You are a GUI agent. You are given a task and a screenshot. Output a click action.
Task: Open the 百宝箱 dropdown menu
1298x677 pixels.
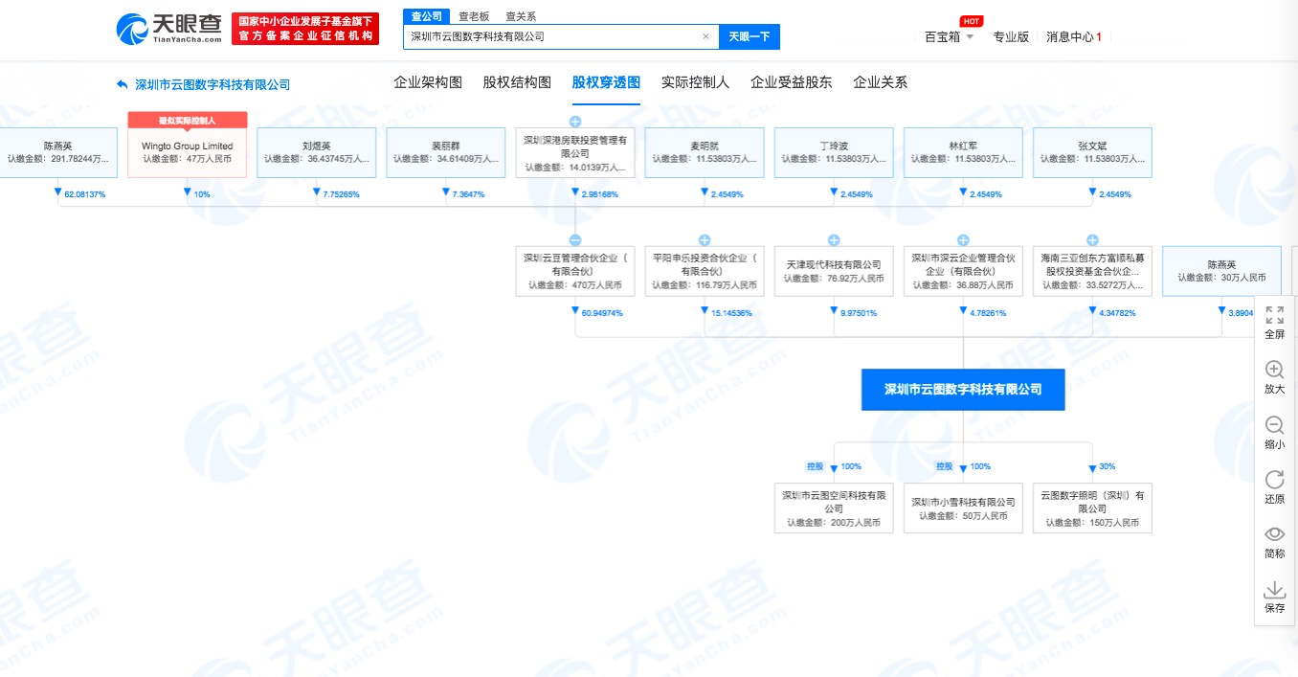(949, 36)
